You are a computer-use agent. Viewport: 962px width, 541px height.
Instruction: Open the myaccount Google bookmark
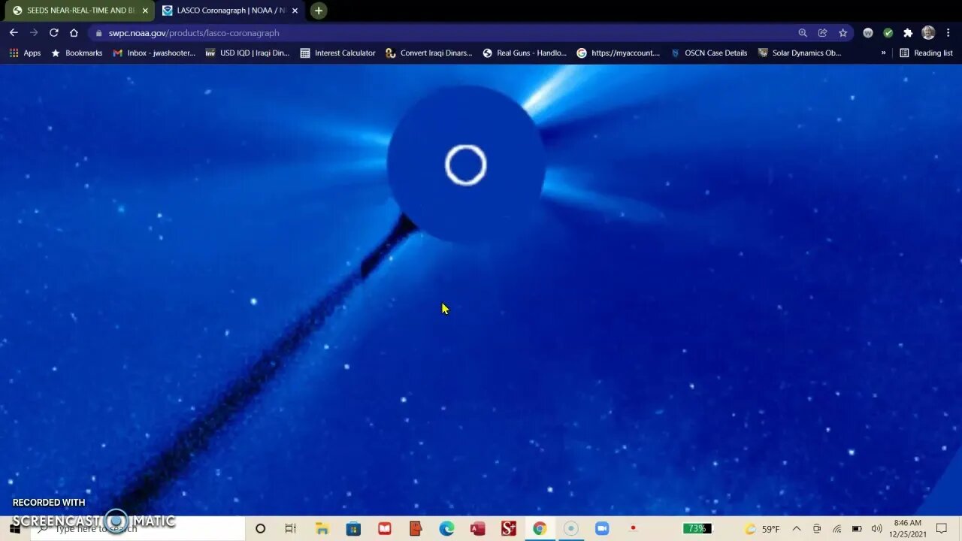tap(618, 53)
